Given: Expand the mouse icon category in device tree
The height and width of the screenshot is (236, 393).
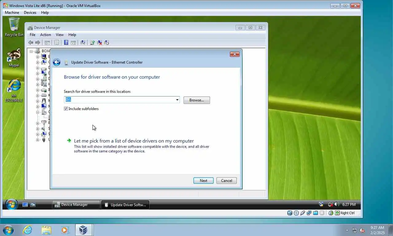Looking at the screenshot, I should [37, 101].
